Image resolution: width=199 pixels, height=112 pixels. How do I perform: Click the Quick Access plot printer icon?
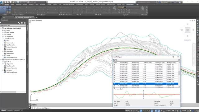click(x=18, y=2)
